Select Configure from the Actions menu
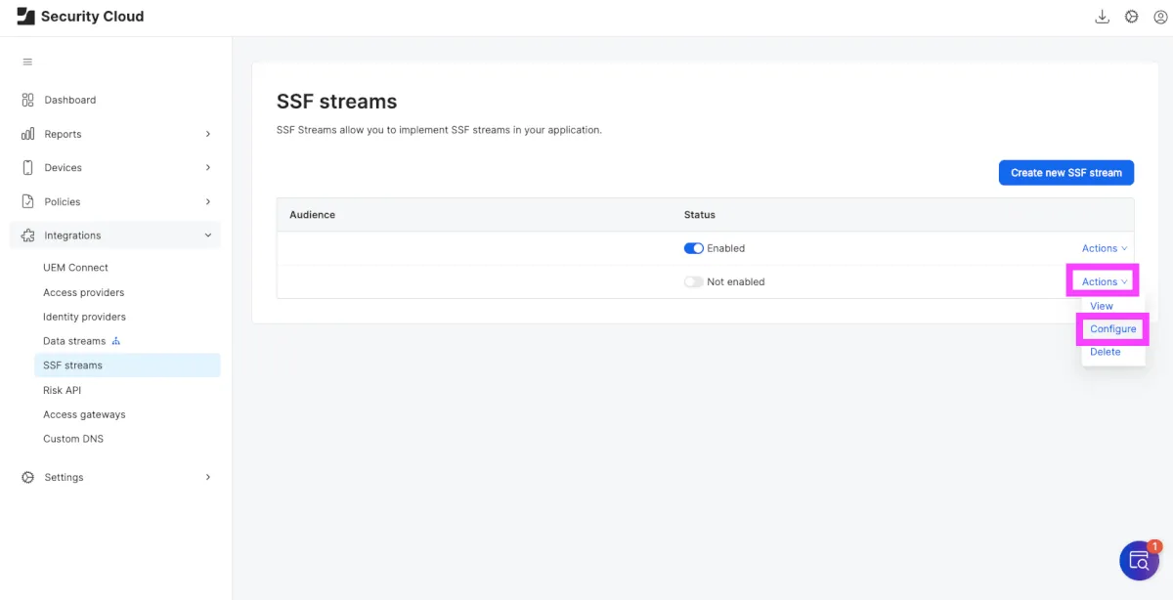This screenshot has width=1173, height=600. click(x=1112, y=329)
